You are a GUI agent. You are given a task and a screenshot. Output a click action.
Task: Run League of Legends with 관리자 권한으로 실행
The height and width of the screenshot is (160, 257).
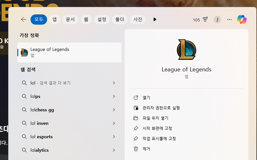(161, 108)
